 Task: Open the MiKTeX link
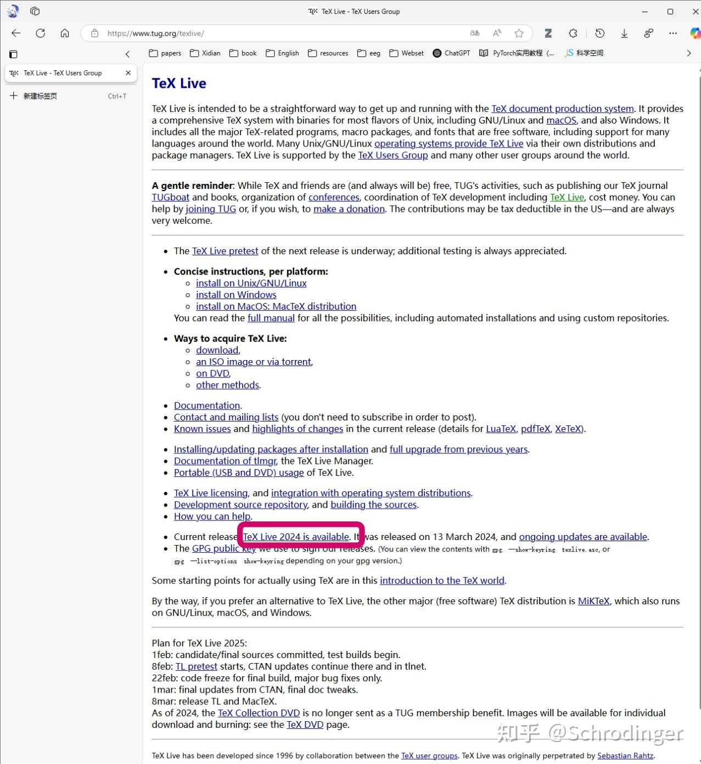pos(593,601)
